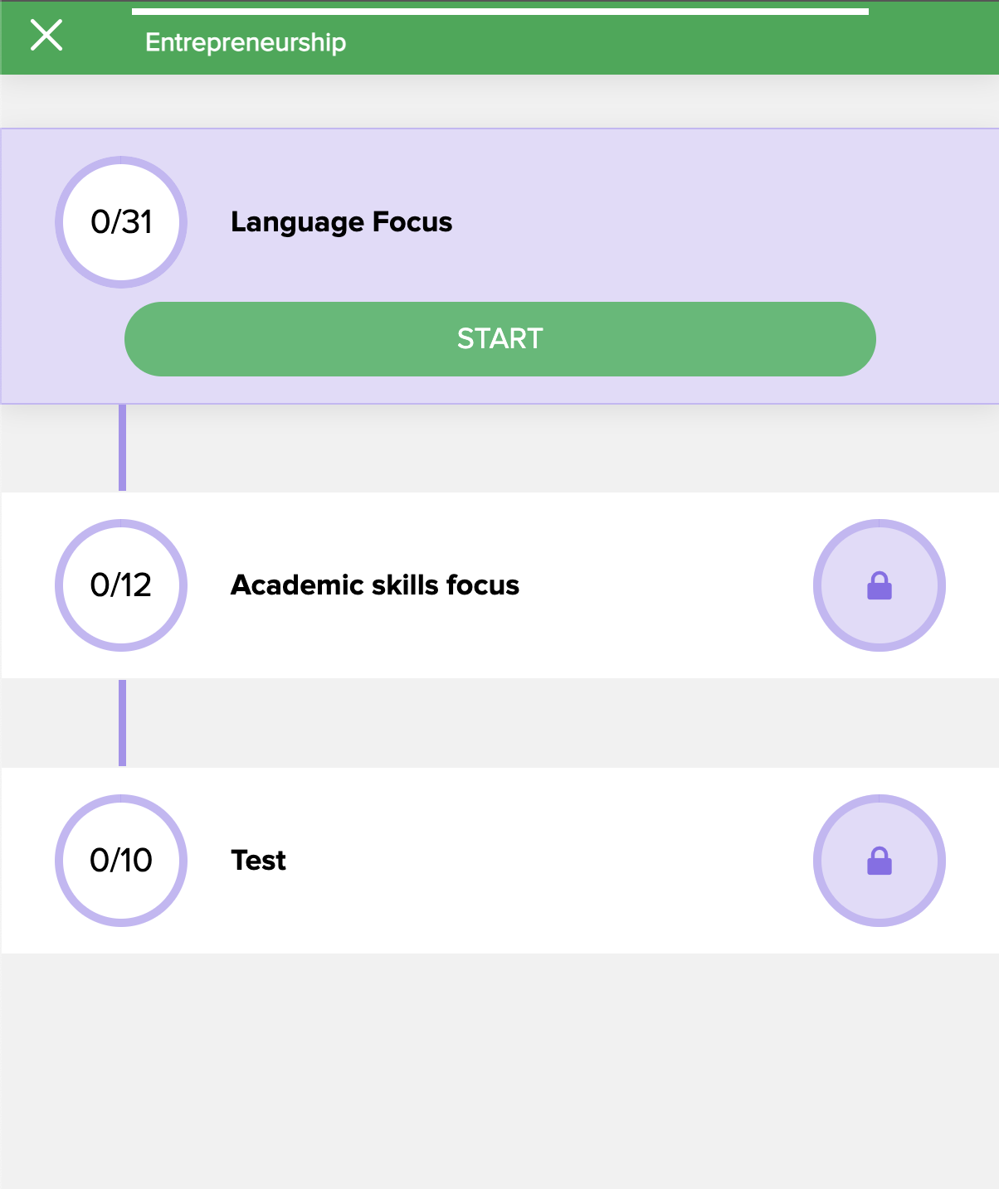999x1189 pixels.
Task: Click the lock icon beside Test
Action: [x=879, y=861]
